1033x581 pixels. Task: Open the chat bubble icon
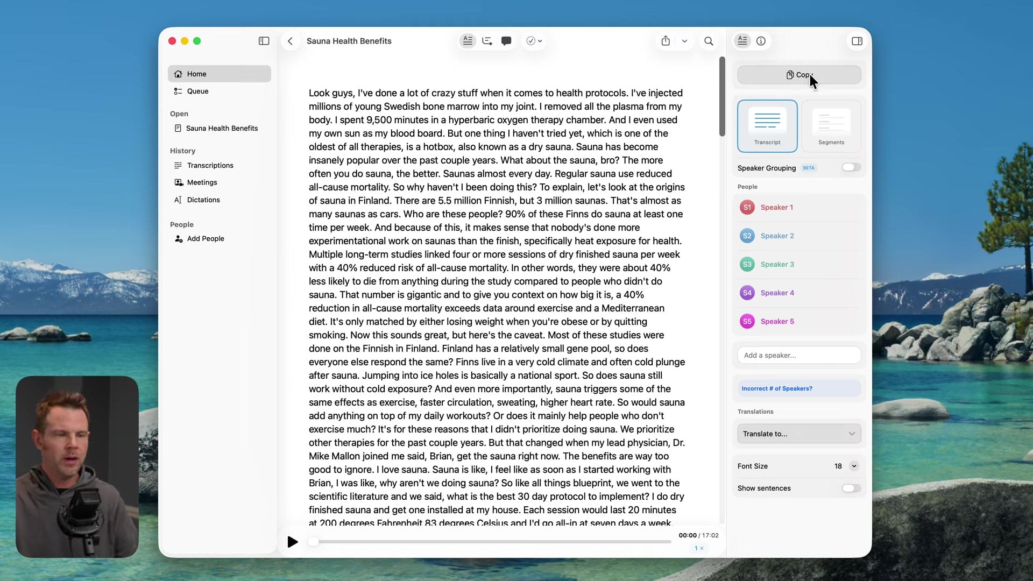tap(506, 41)
